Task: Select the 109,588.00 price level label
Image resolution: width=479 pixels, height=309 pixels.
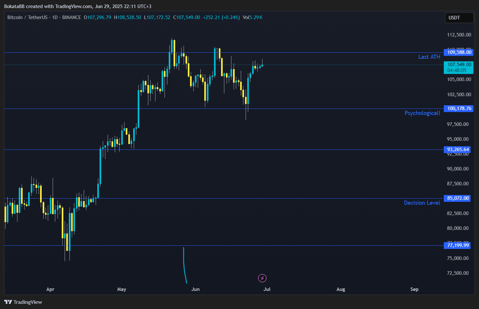Action: (459, 52)
